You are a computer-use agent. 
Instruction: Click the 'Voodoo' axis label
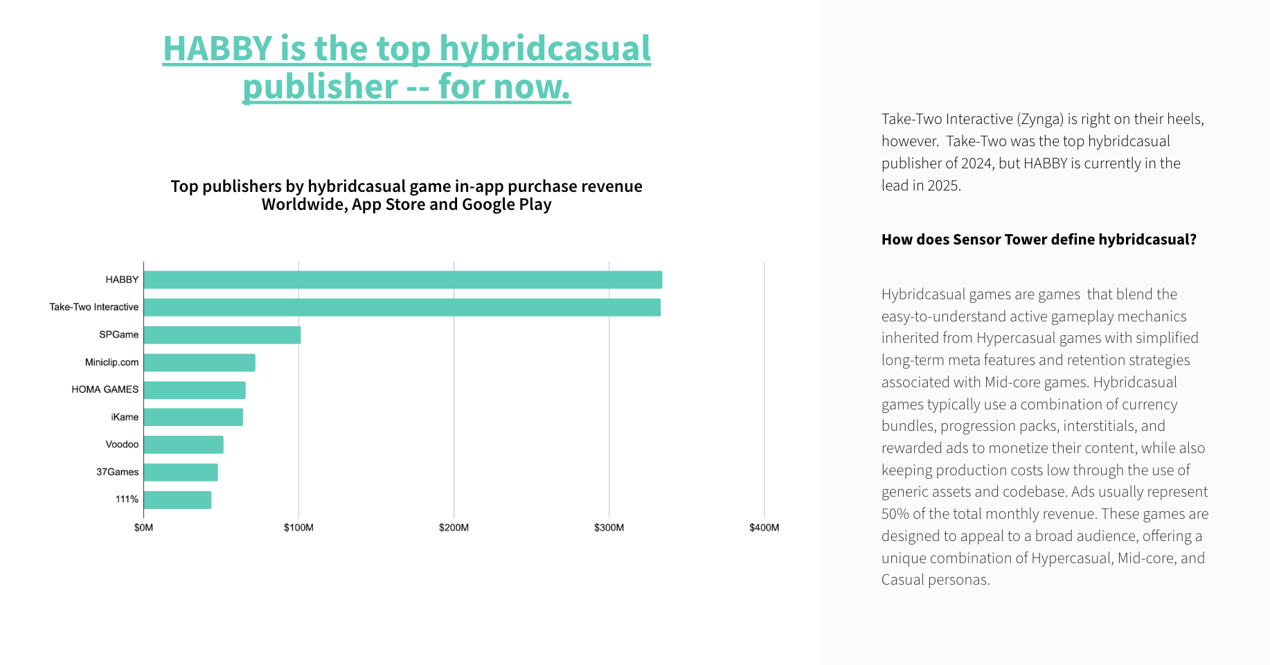click(123, 444)
